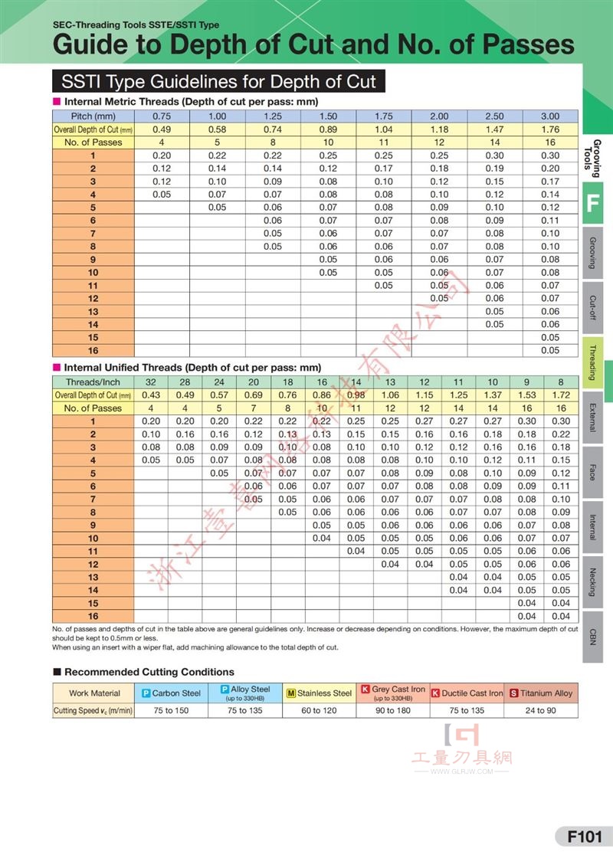Click the black square before Recommended Cutting Conditions

click(x=57, y=671)
